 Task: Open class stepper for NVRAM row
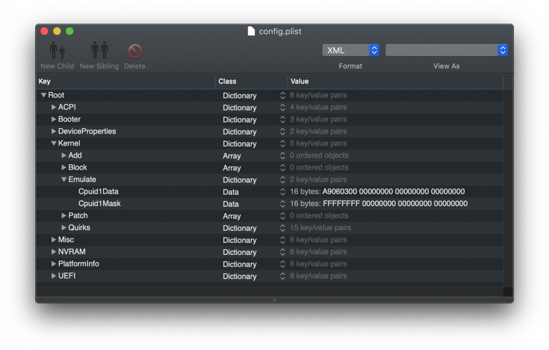tap(283, 252)
